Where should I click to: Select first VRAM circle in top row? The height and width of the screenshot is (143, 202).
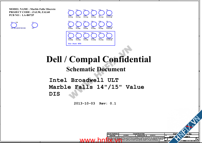pos(71,13)
